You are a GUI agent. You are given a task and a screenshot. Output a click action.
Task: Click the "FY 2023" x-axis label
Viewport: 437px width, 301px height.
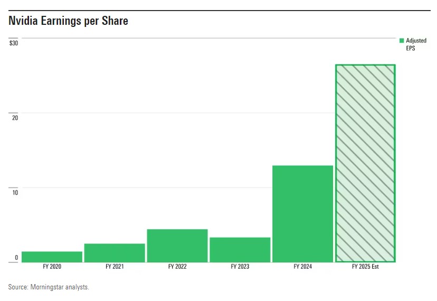(240, 267)
